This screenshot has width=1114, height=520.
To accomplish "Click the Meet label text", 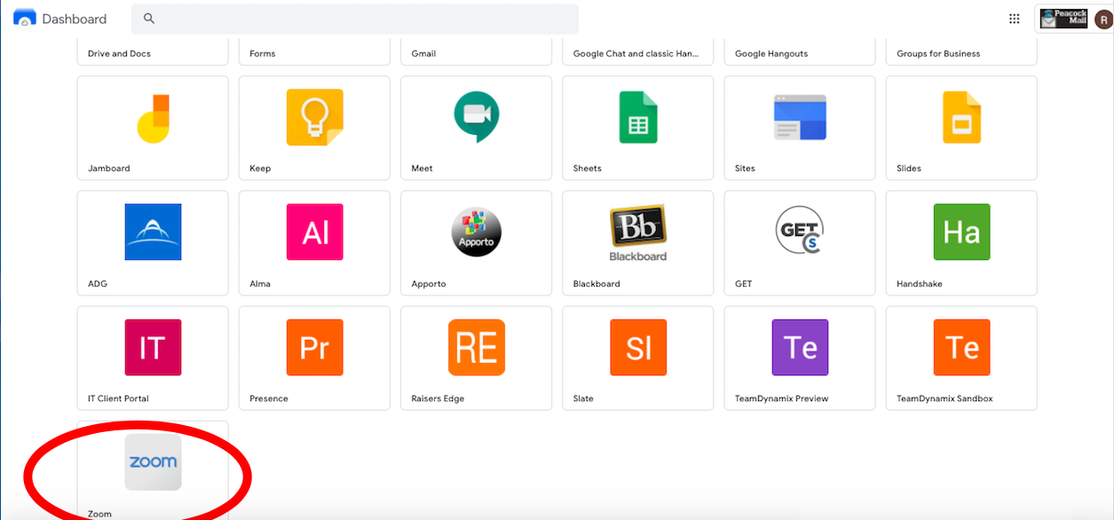I will (423, 169).
